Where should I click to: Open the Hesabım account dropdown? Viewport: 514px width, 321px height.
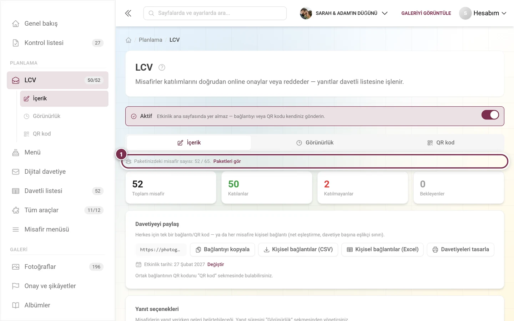[483, 13]
